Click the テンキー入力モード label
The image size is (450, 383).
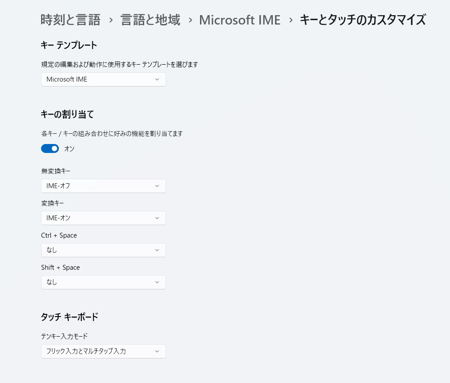pos(64,336)
